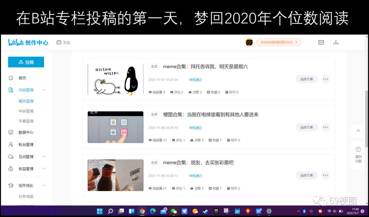Open 字幕管理 in the sidebar
Viewport: 369px width, 217px height.
coord(26,121)
